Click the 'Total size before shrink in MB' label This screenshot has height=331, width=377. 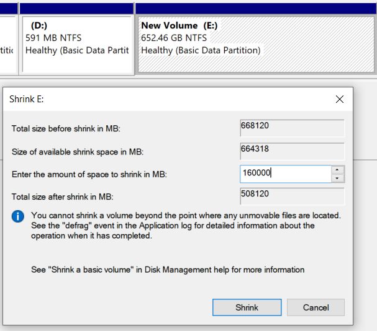pos(66,129)
